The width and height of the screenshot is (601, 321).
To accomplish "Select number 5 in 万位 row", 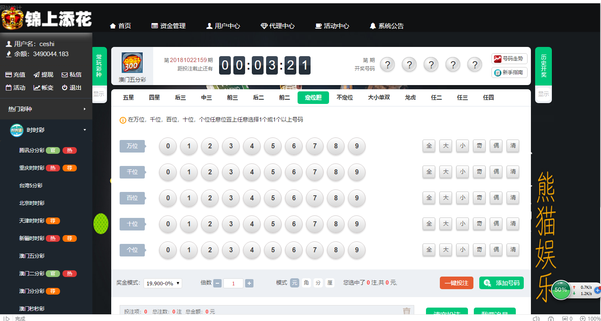I will point(273,146).
